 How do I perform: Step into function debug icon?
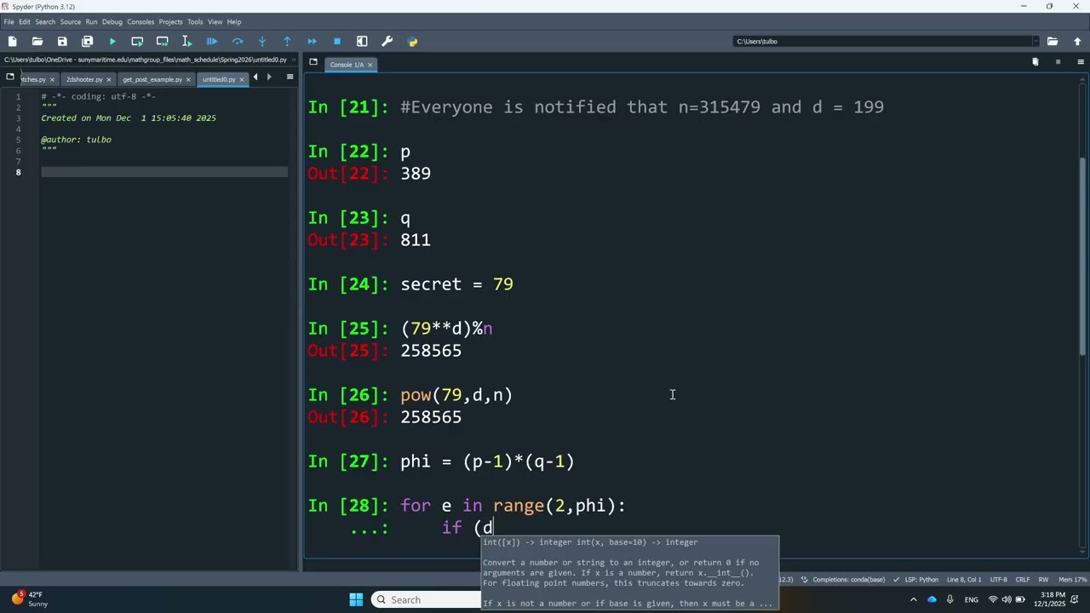tap(262, 41)
